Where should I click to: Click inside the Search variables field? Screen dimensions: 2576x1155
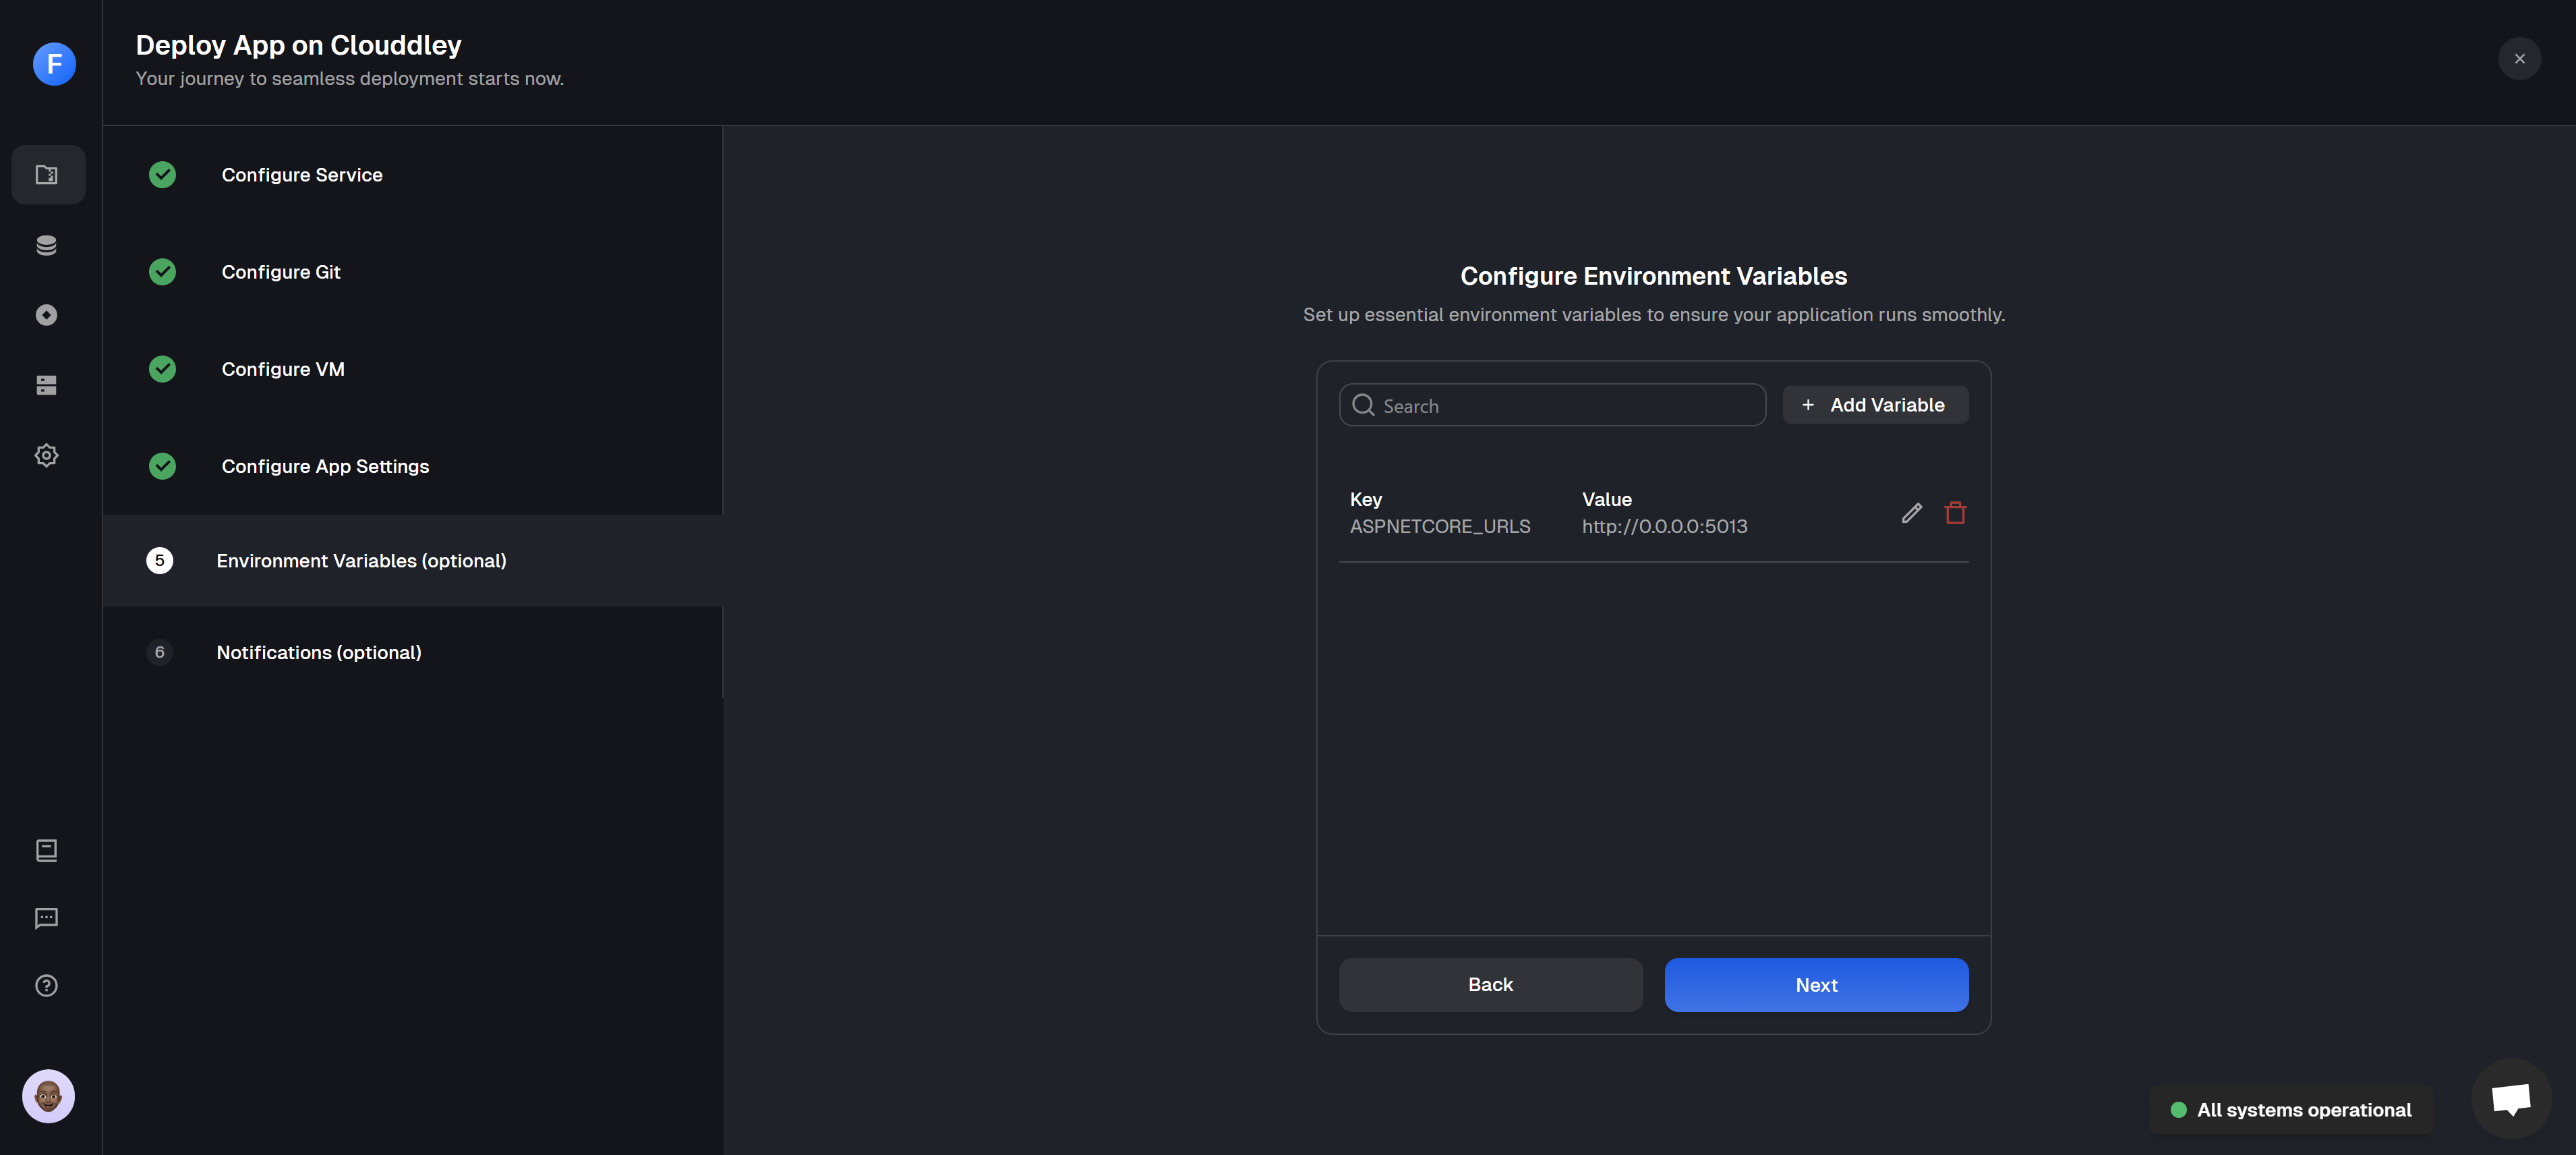click(1551, 404)
